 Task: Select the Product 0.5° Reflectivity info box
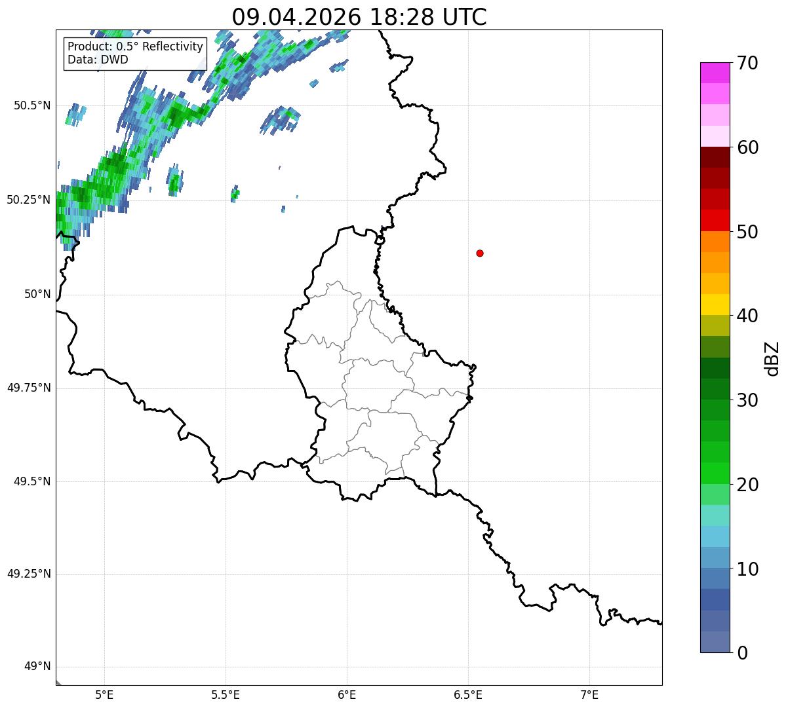click(x=135, y=53)
